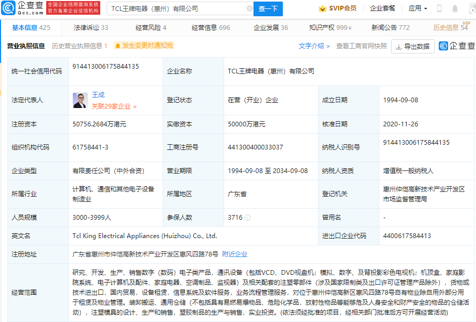The height and width of the screenshot is (322, 476).
Task: View the 经营风险 tab
Action: point(149,27)
